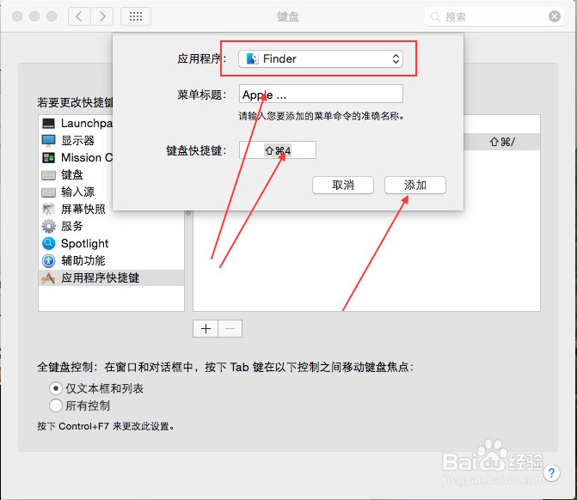
Task: Select 服务 gear icon
Action: [x=48, y=226]
